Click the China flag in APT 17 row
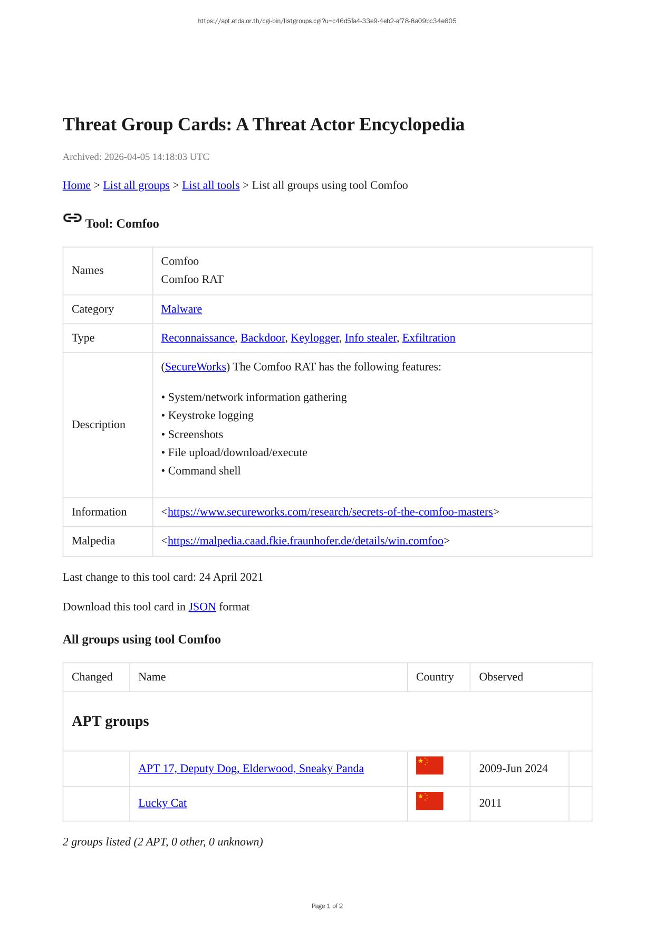The width and height of the screenshot is (655, 927). pyautogui.click(x=429, y=765)
